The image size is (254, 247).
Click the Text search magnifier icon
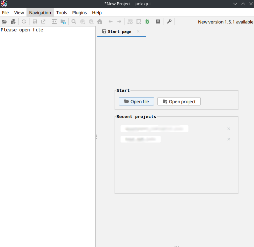[x=74, y=22]
